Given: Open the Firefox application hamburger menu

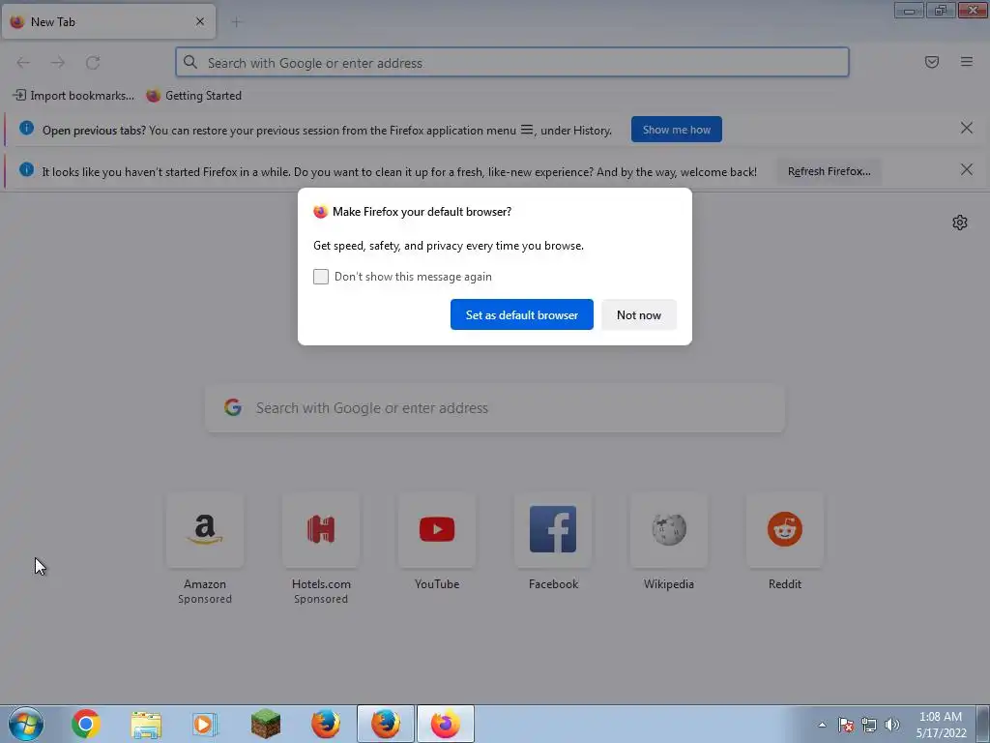Looking at the screenshot, I should [966, 62].
